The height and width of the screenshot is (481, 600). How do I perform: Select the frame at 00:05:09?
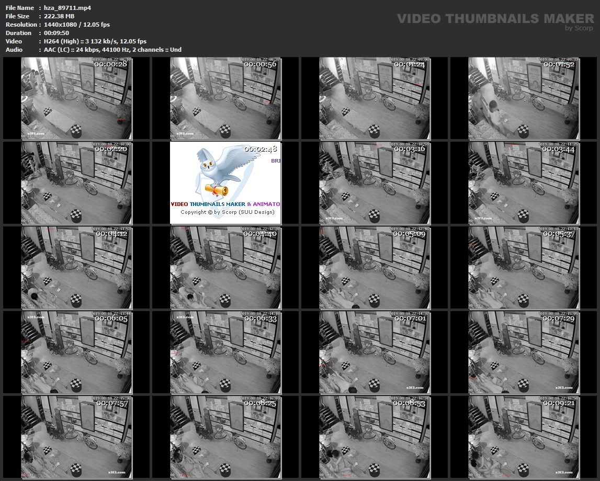[x=375, y=268]
